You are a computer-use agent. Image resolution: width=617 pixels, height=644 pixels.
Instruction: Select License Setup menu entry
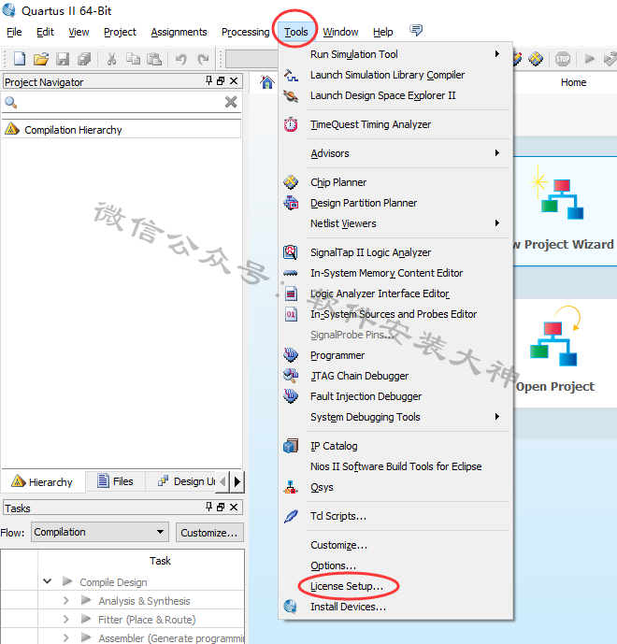395,586
